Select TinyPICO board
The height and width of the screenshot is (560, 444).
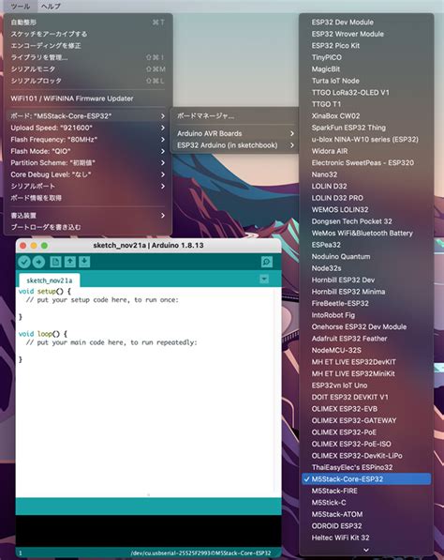[366, 57]
